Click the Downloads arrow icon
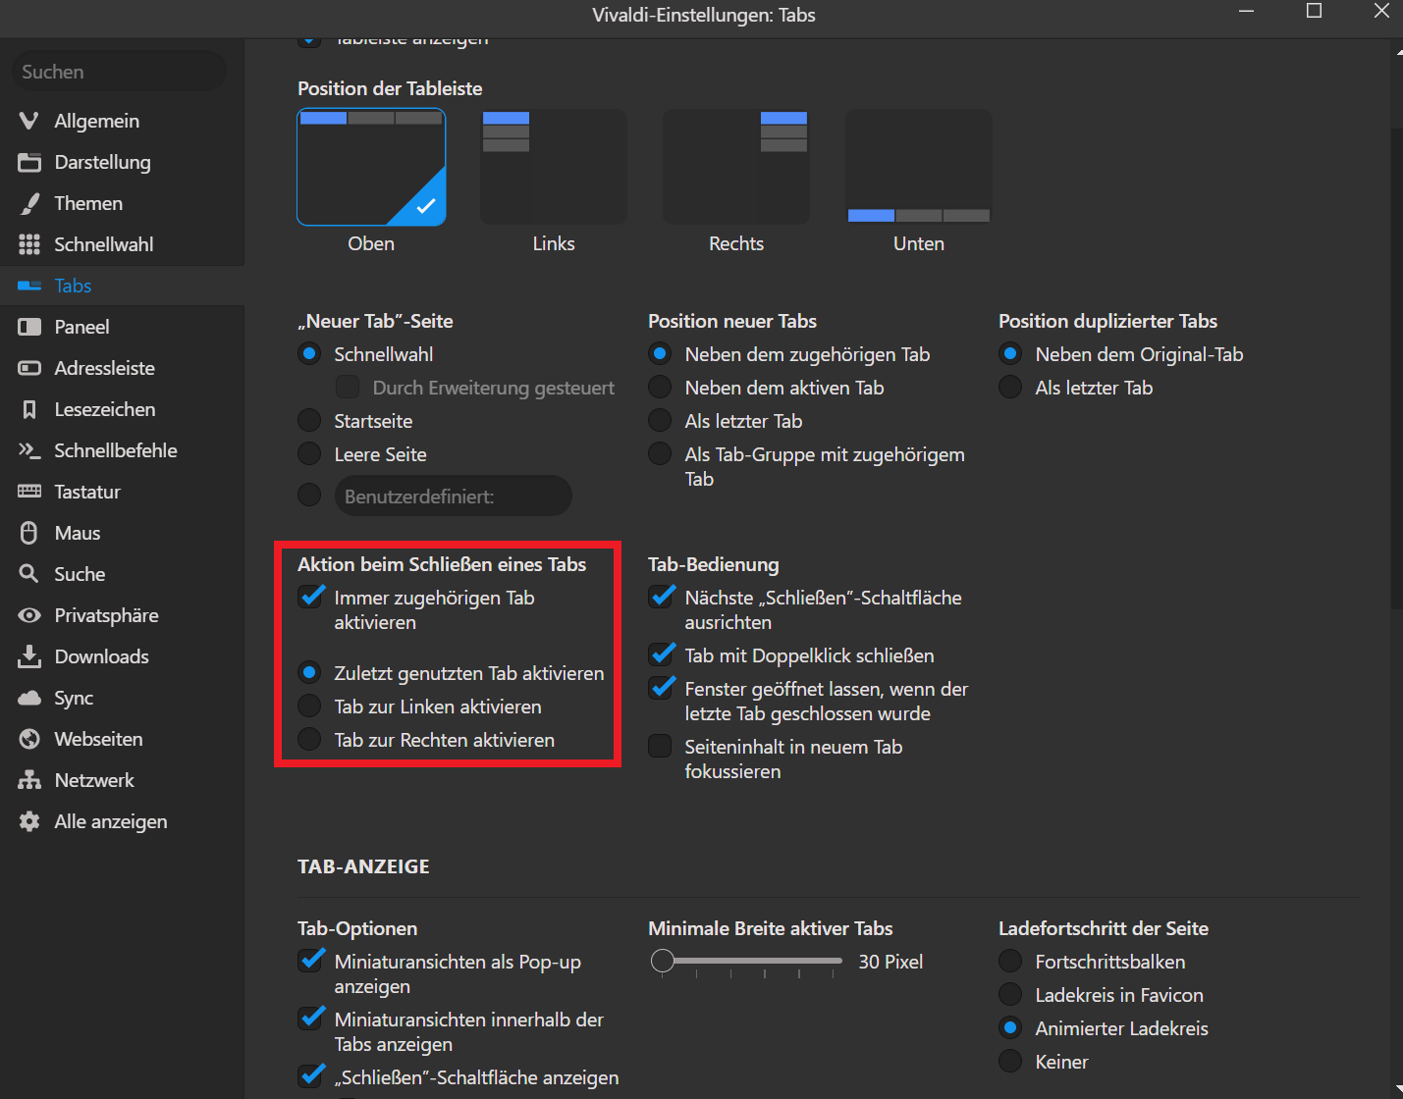 [29, 656]
